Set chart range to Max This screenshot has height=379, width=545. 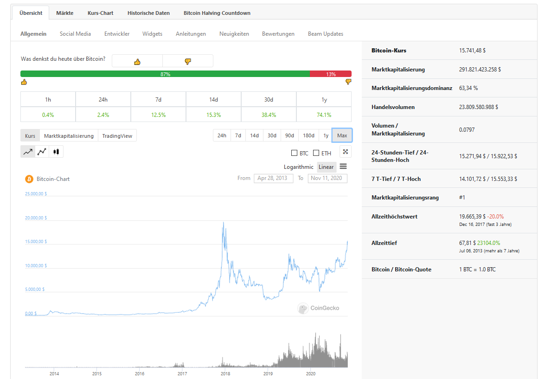[342, 135]
